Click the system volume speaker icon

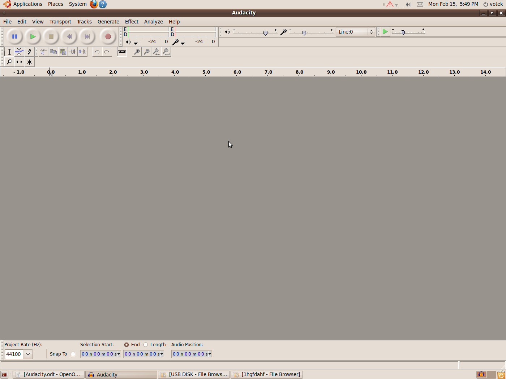pyautogui.click(x=408, y=4)
